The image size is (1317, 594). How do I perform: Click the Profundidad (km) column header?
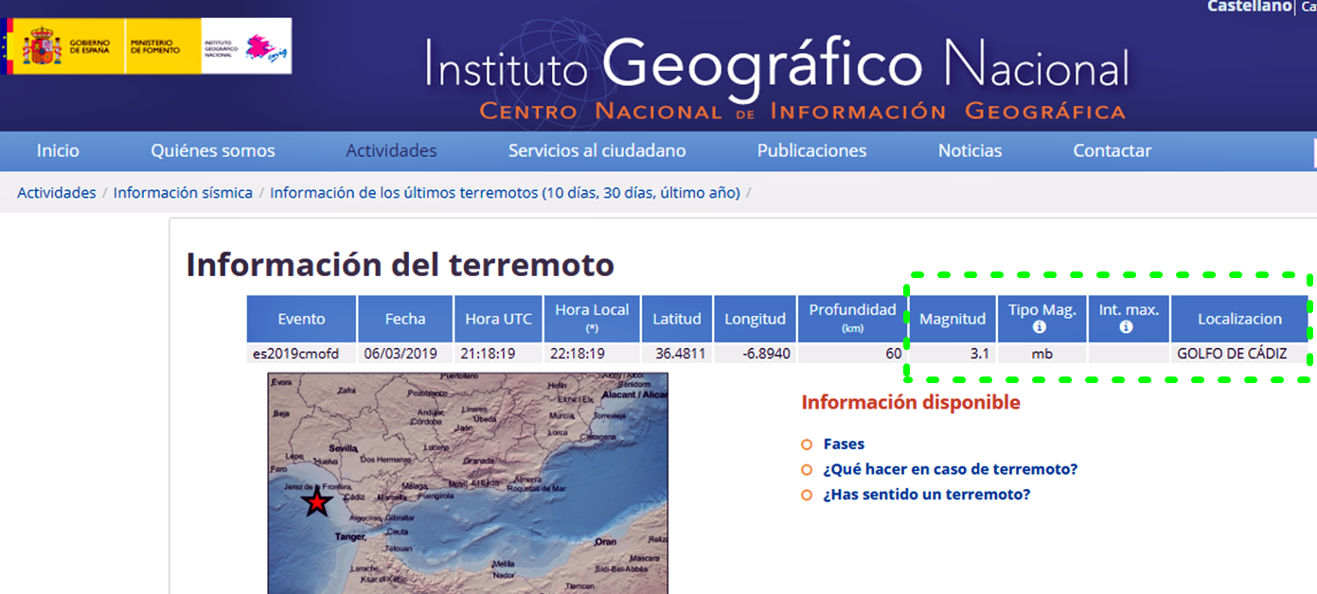click(x=852, y=319)
